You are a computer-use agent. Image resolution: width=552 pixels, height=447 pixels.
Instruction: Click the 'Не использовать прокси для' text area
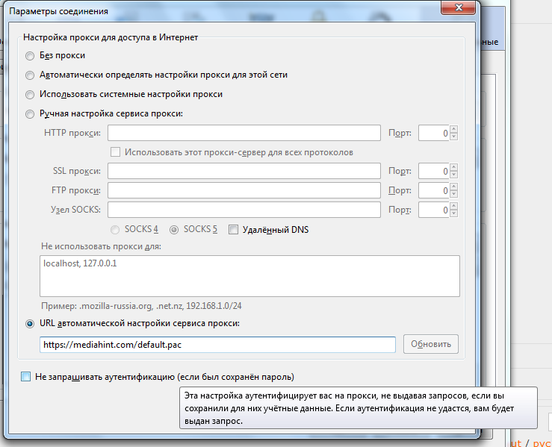tap(249, 276)
